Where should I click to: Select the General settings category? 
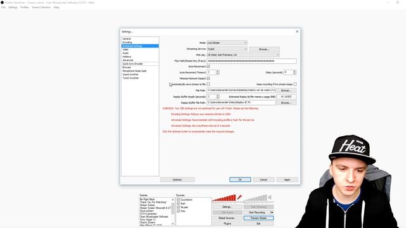(140, 39)
